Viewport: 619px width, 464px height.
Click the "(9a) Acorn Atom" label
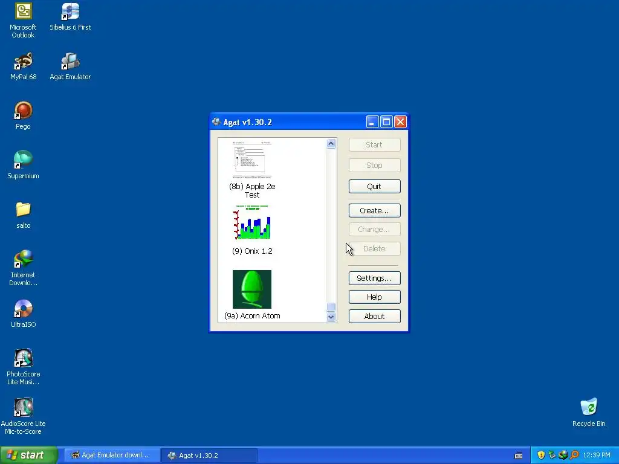point(252,315)
